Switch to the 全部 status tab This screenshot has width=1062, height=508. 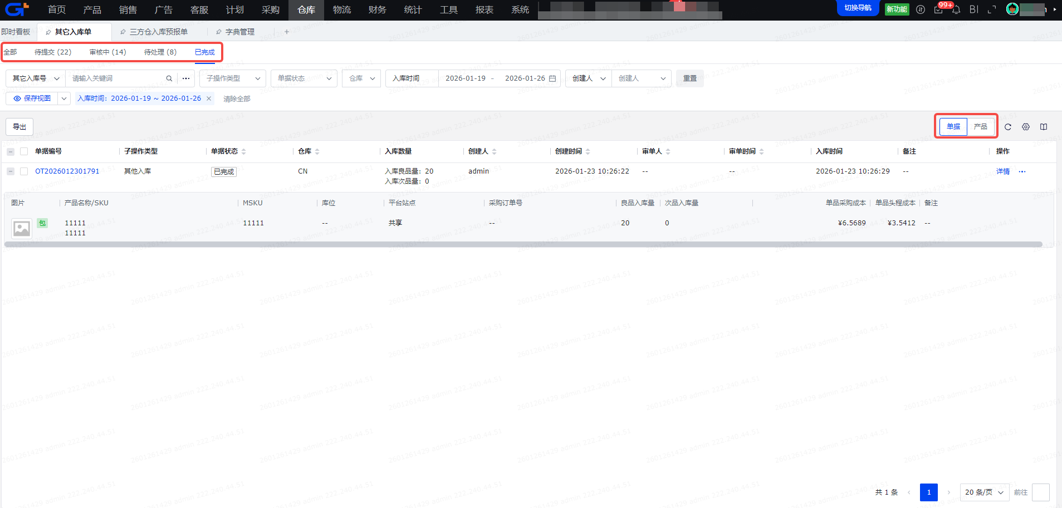[10, 52]
